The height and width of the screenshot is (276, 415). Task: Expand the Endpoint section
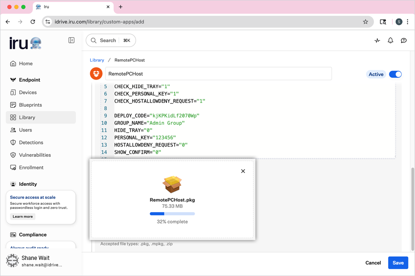click(30, 80)
